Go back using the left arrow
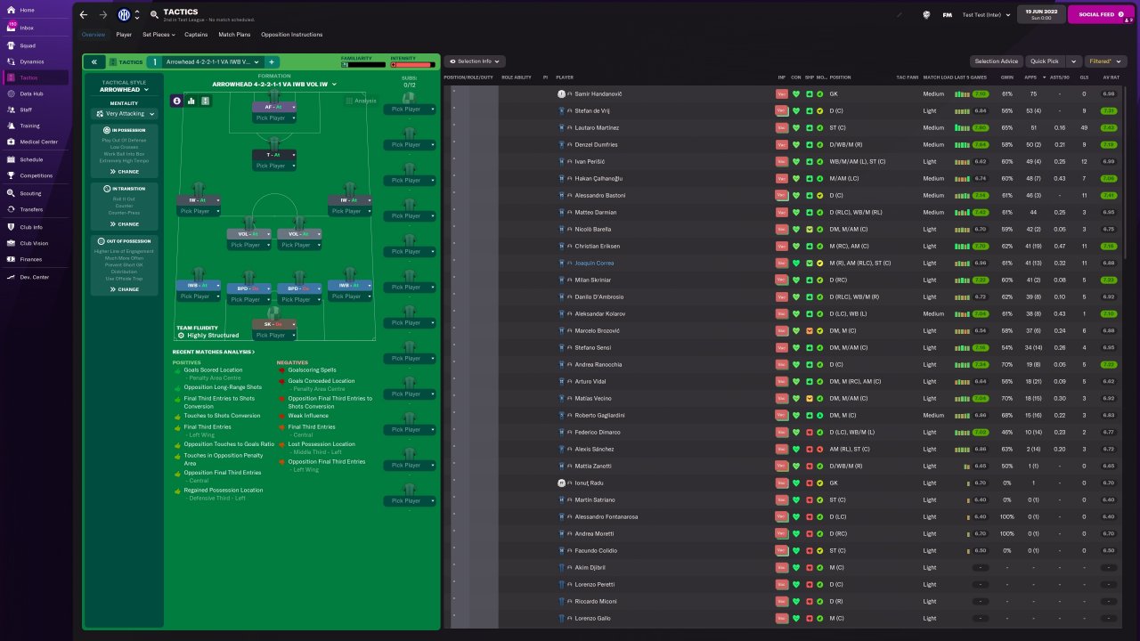 [84, 14]
